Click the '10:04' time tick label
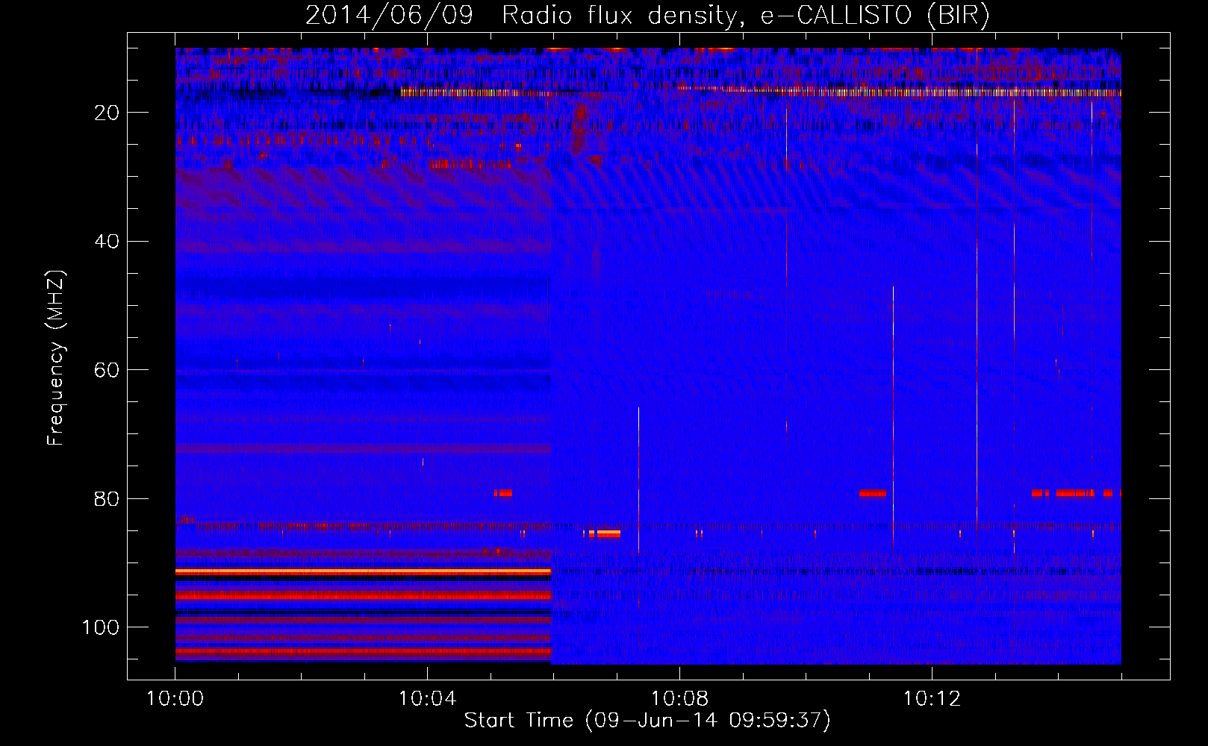The width and height of the screenshot is (1208, 746). 427,699
